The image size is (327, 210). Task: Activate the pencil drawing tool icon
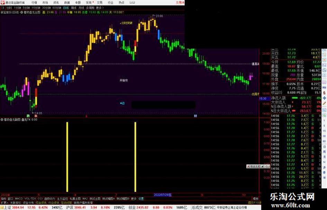click(324, 103)
